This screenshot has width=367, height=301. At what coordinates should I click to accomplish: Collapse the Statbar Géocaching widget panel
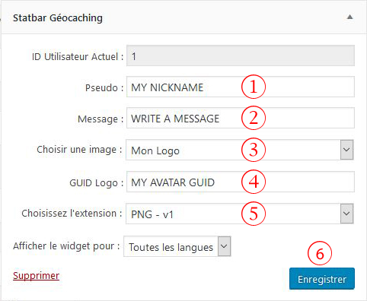(350, 17)
